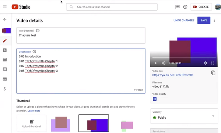Click the SAVE button
Viewport: 221px width, 133px height.
pos(204,20)
